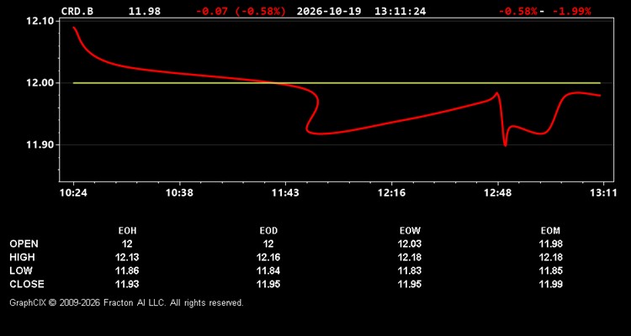The image size is (631, 336).
Task: Click the date 2026-10-19 in header
Action: coord(331,11)
